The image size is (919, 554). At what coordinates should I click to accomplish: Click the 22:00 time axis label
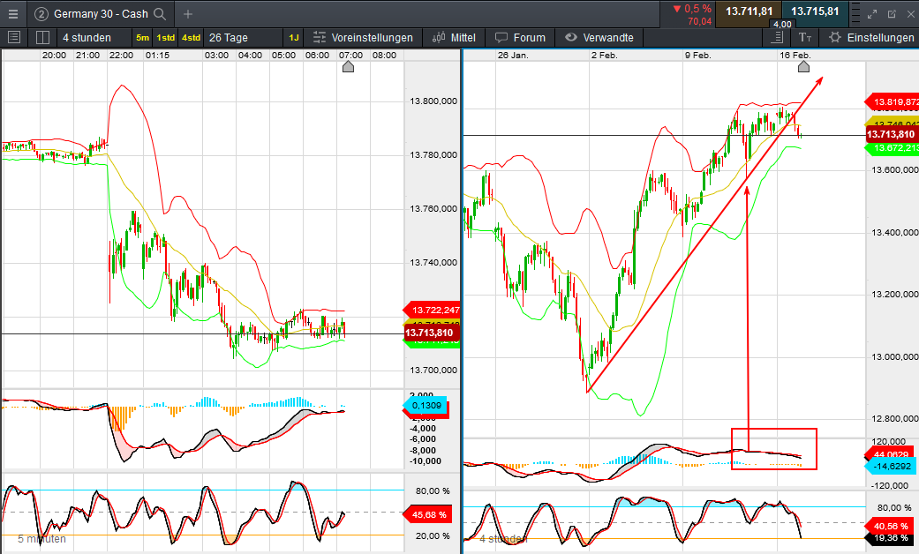pos(121,55)
